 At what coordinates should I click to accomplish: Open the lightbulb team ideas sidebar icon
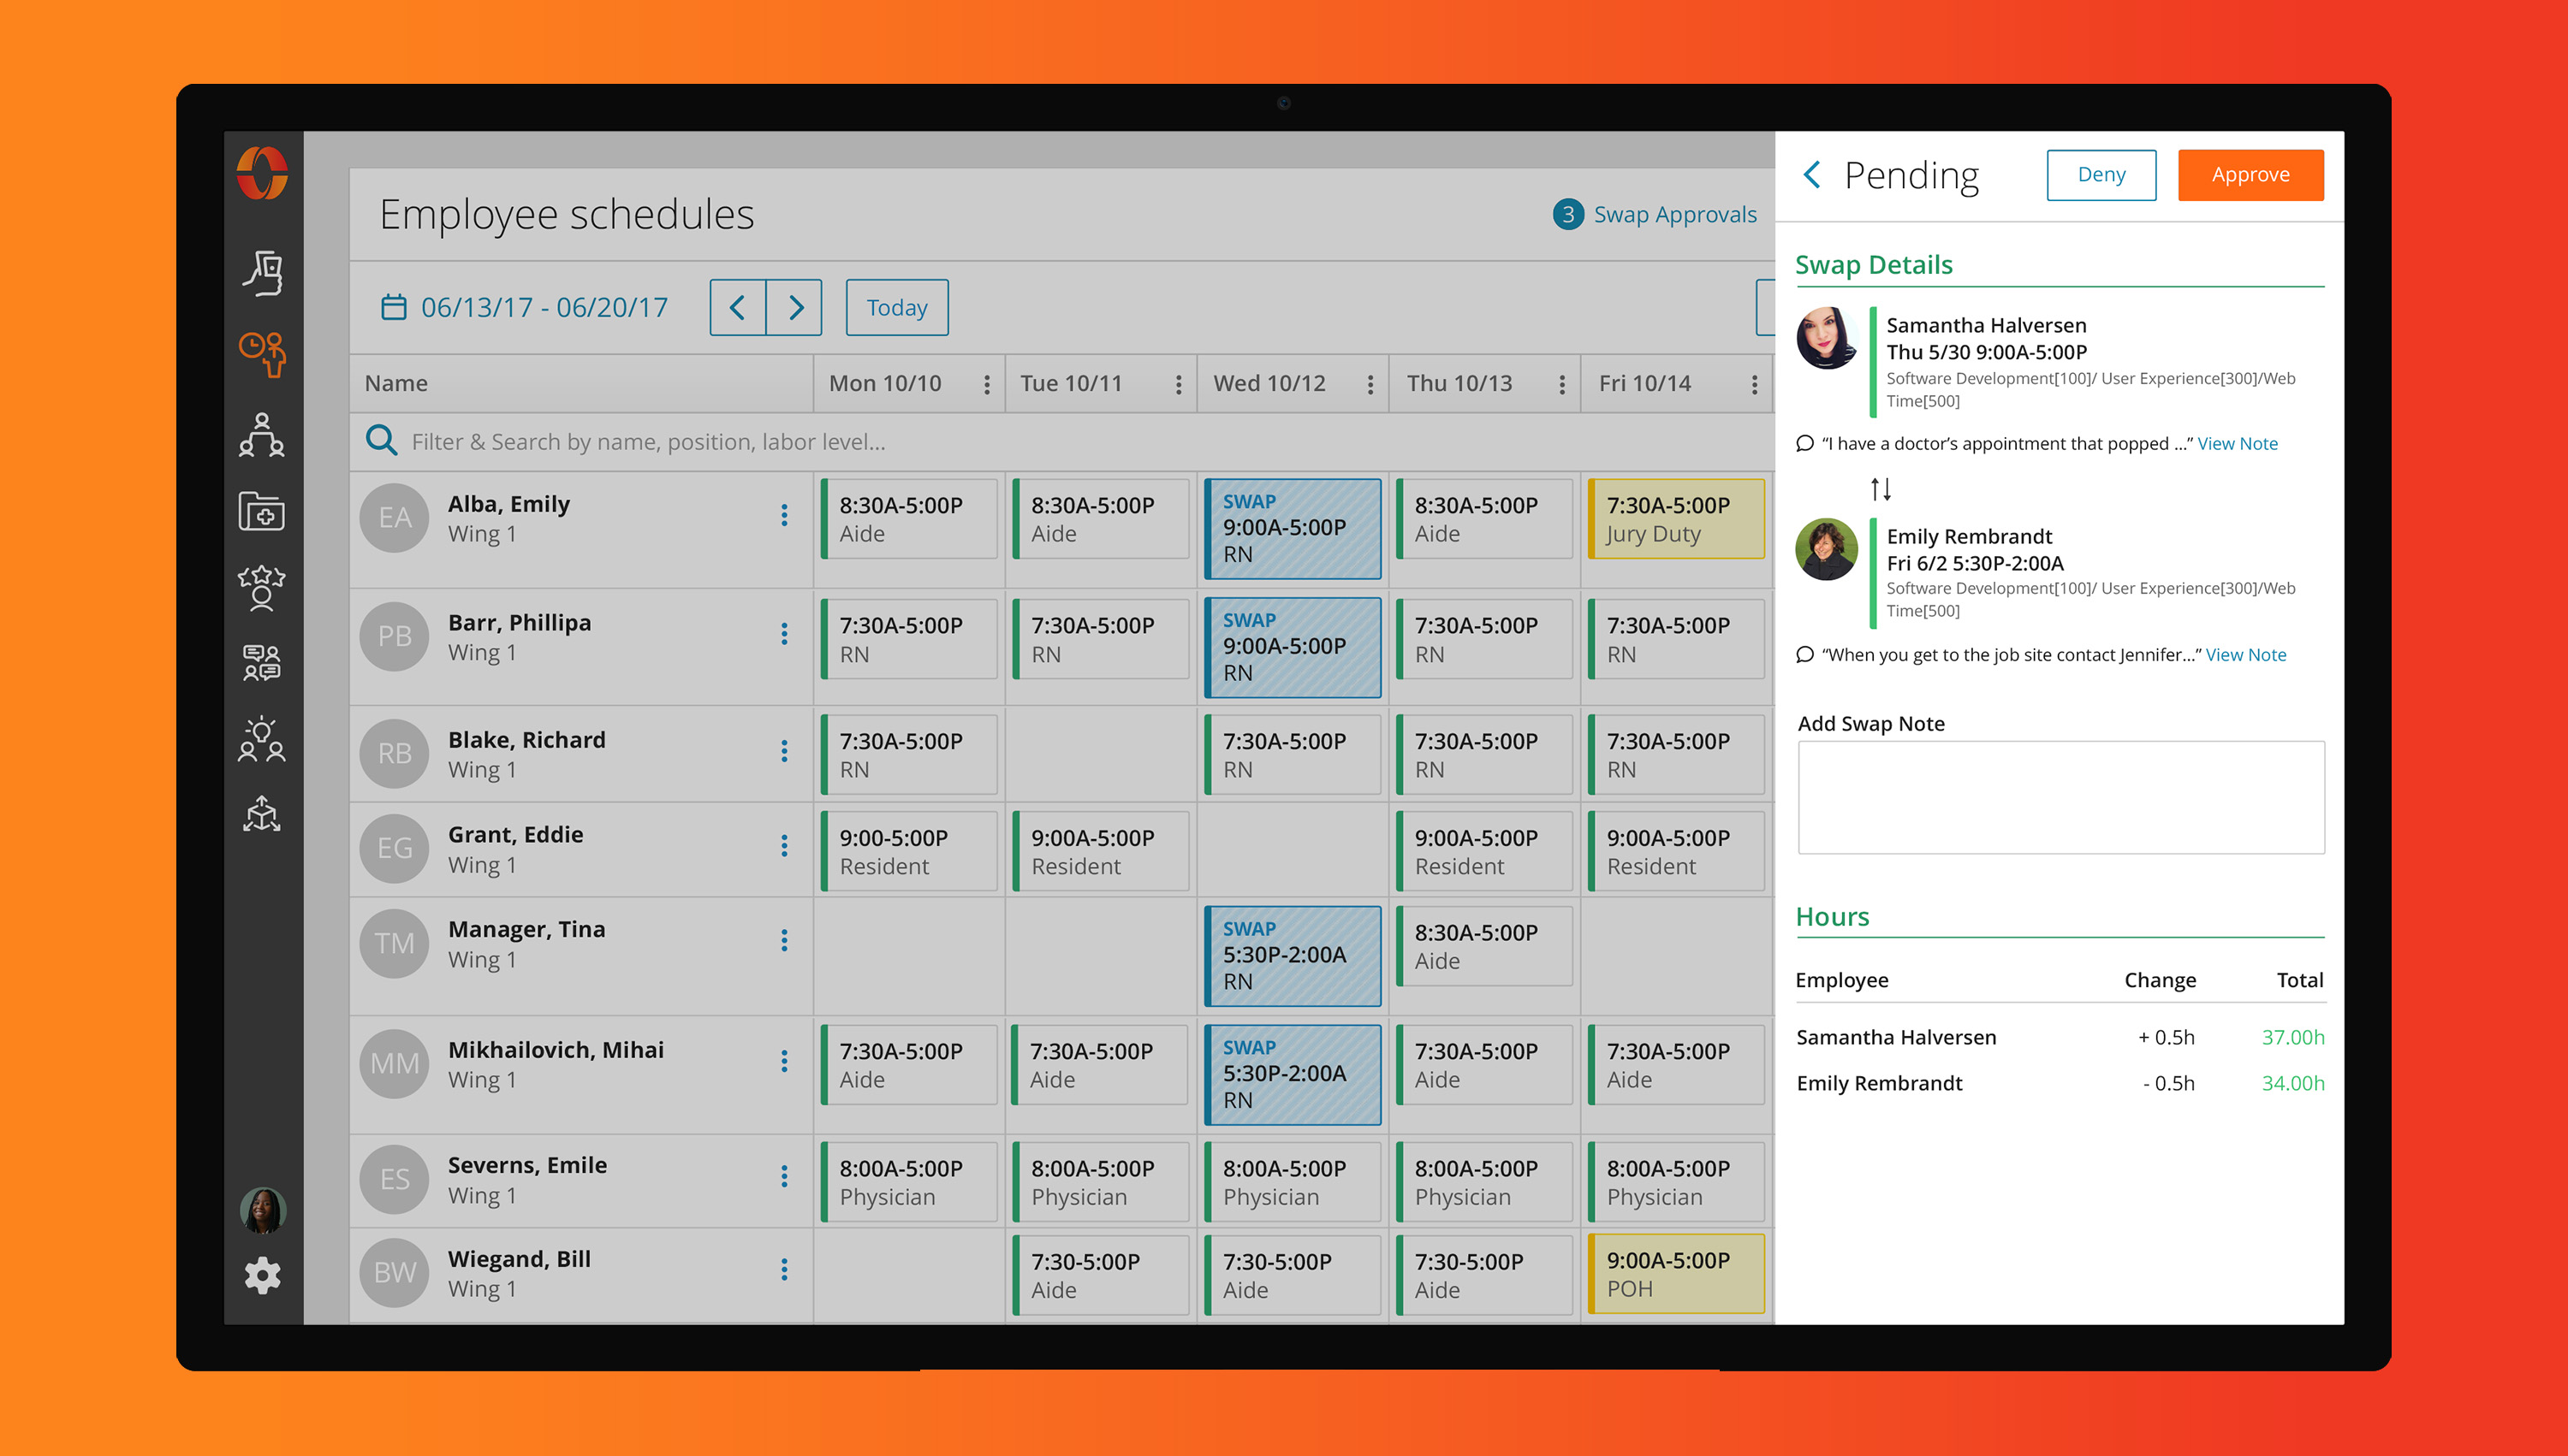pos(262,740)
